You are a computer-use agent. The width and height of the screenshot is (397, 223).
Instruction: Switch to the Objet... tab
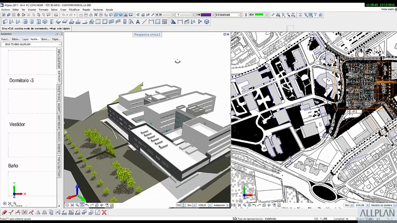coord(56,39)
